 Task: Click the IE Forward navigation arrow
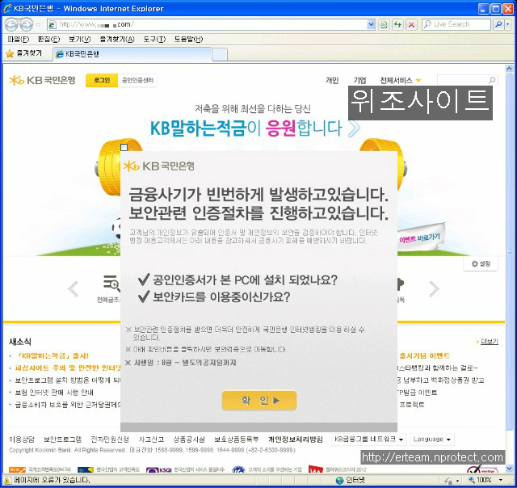tap(27, 24)
